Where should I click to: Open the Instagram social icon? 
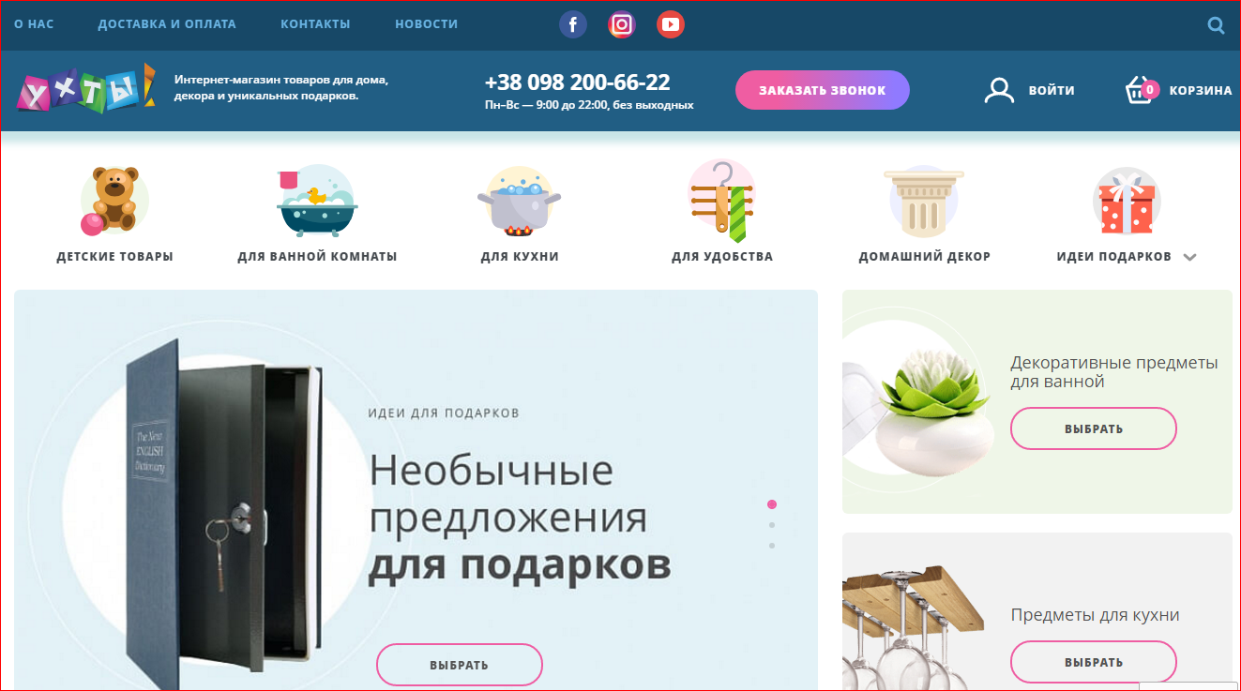[621, 24]
